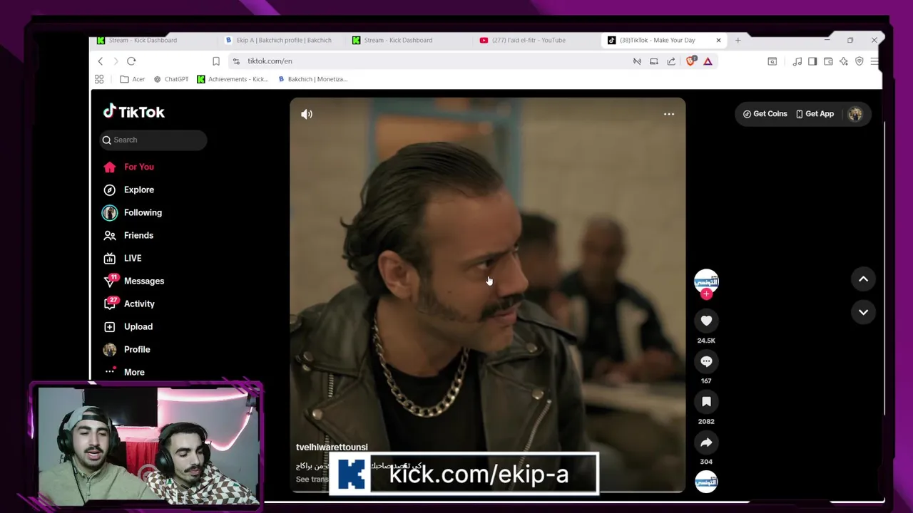Open the video comments bubble icon

[706, 362]
